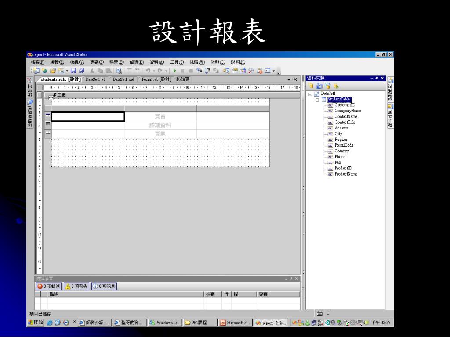Select the ProductName field
This screenshot has width=450, height=337.
(x=346, y=174)
